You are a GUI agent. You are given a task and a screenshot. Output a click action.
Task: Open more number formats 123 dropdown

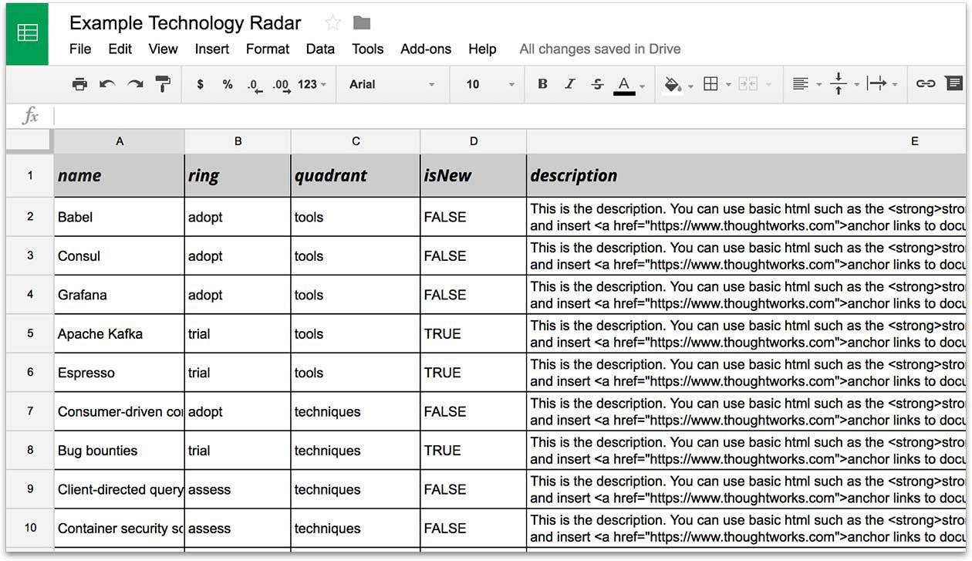coord(312,84)
